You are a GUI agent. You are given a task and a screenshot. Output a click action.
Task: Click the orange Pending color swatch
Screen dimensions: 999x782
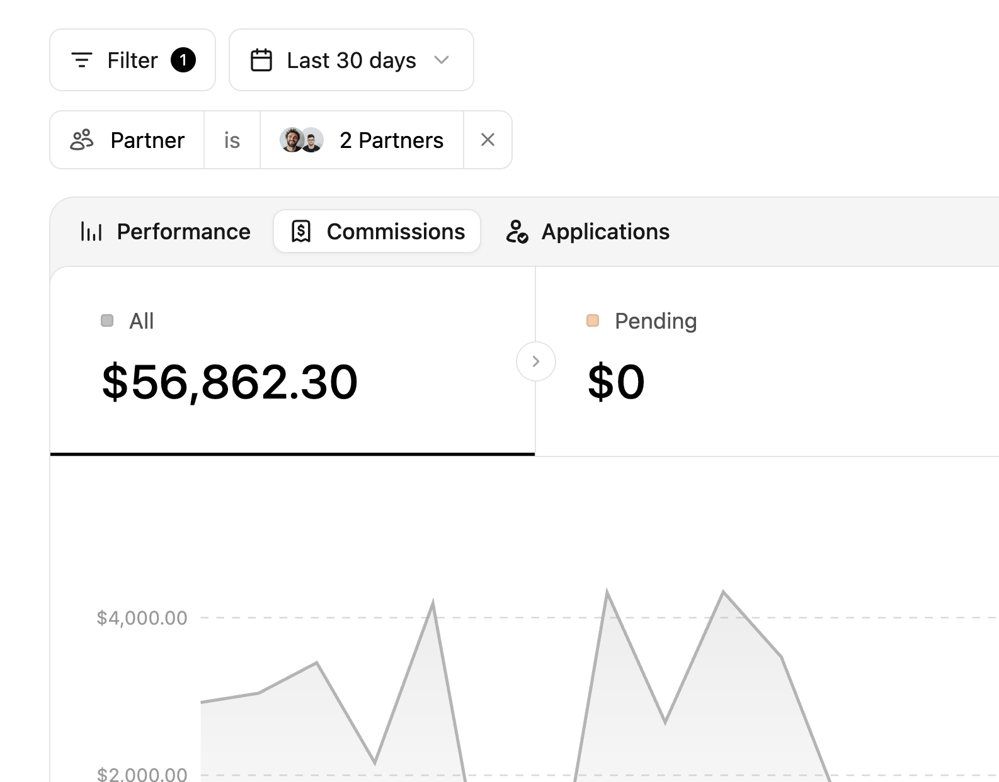593,321
